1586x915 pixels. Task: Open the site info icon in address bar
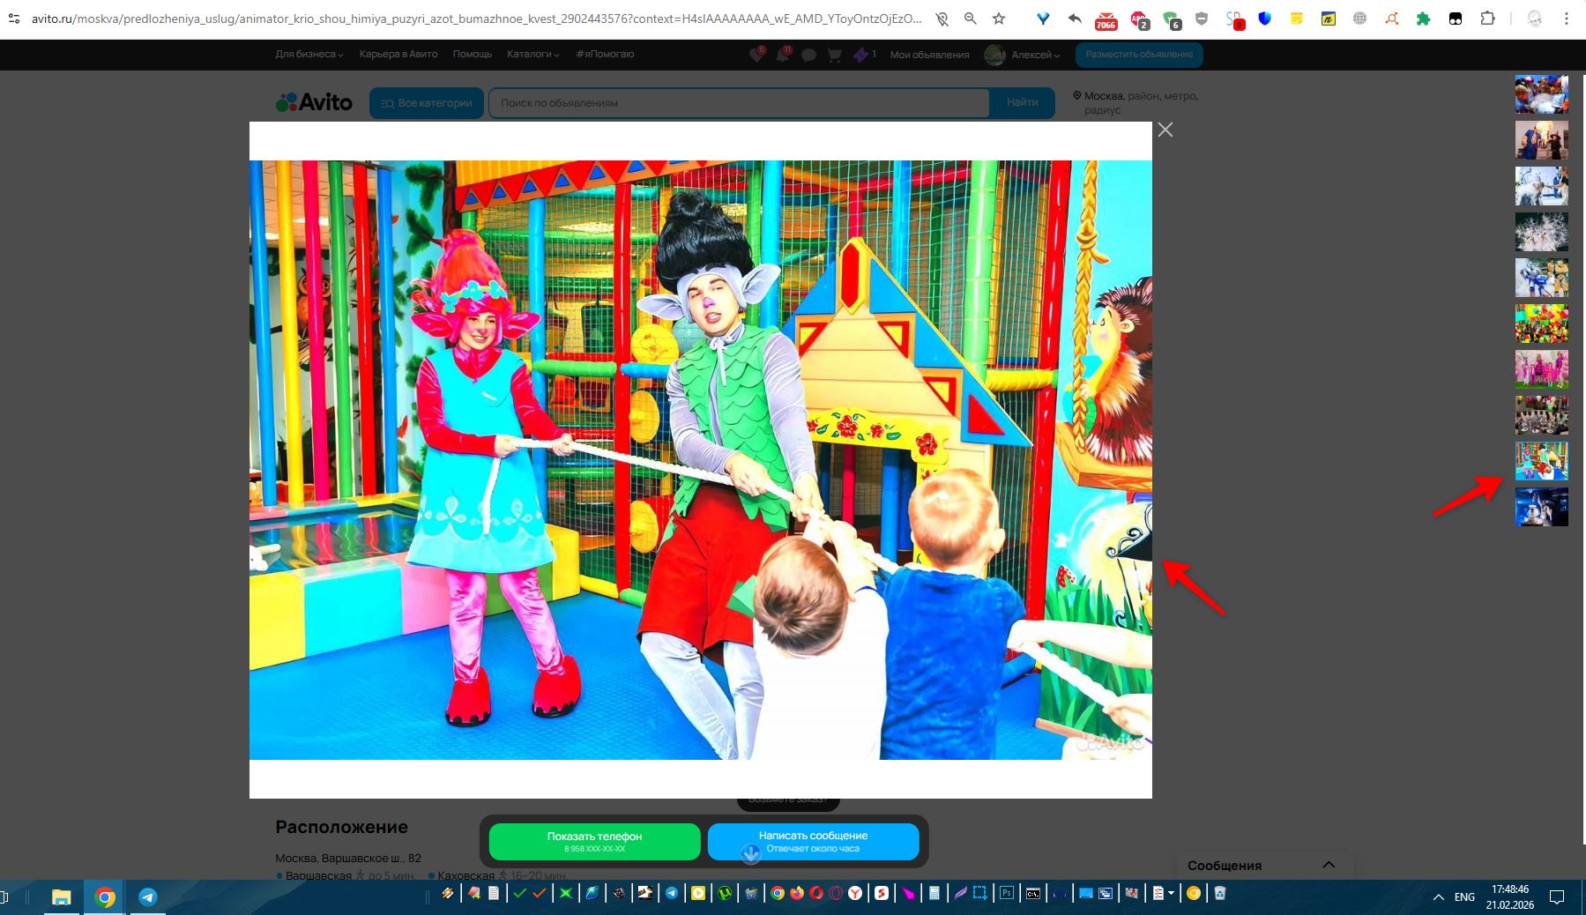point(13,19)
